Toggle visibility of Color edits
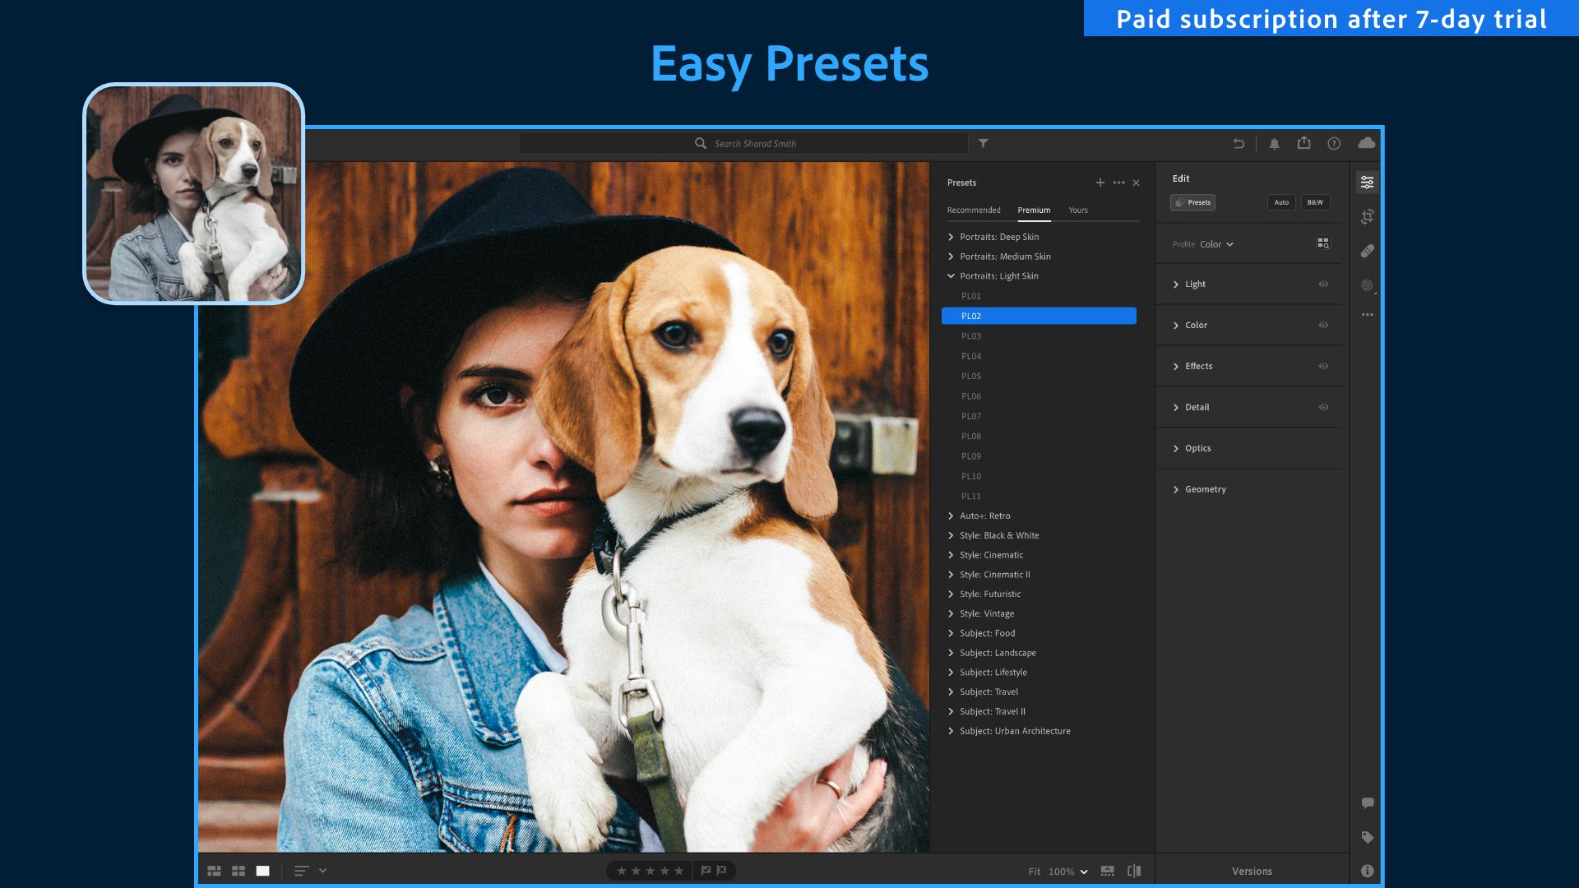This screenshot has height=888, width=1579. pos(1323,325)
